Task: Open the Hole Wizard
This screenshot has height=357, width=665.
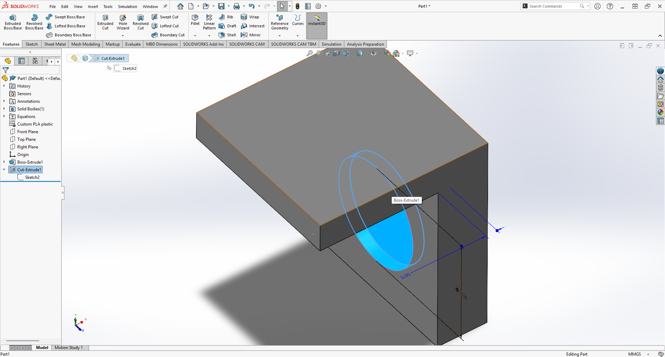Action: tap(123, 22)
